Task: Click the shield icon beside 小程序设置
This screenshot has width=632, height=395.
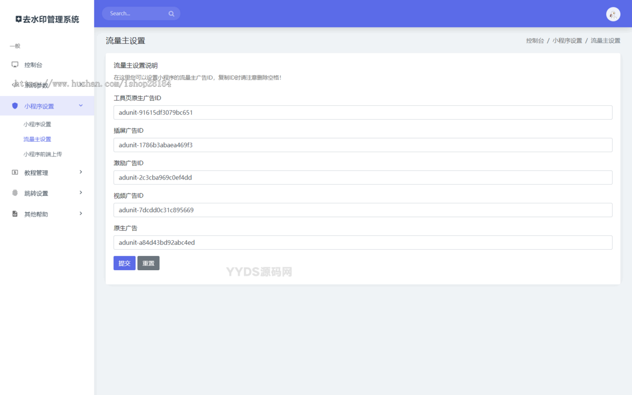Action: tap(15, 105)
